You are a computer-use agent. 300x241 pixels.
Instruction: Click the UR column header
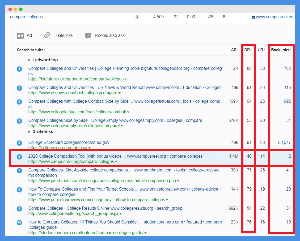coord(260,50)
